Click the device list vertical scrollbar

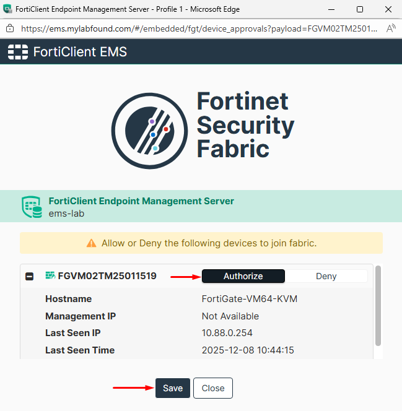[x=378, y=306]
